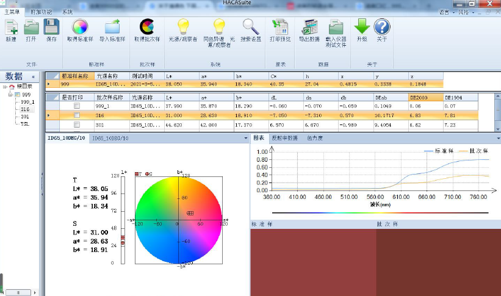The width and height of the screenshot is (501, 296).
Task: Click 取得批次样 icon
Action: click(146, 27)
